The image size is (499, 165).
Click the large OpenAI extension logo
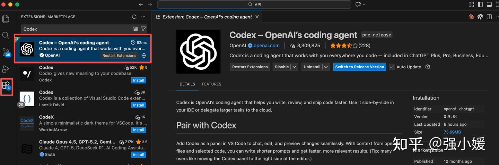[198, 51]
